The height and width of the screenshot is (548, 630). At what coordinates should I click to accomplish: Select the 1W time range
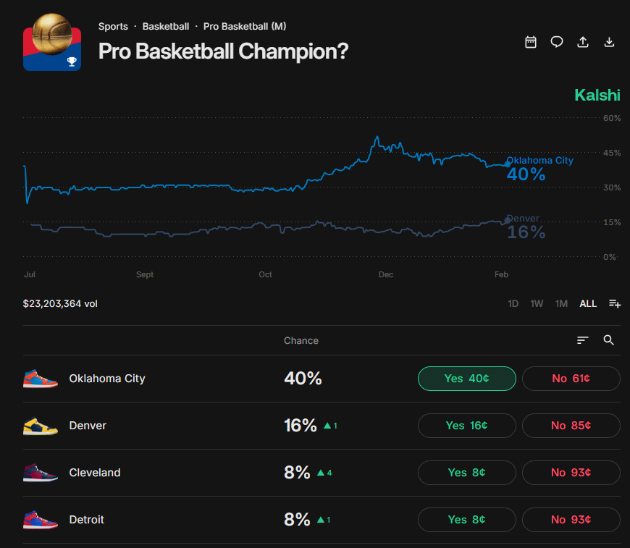[x=537, y=304]
